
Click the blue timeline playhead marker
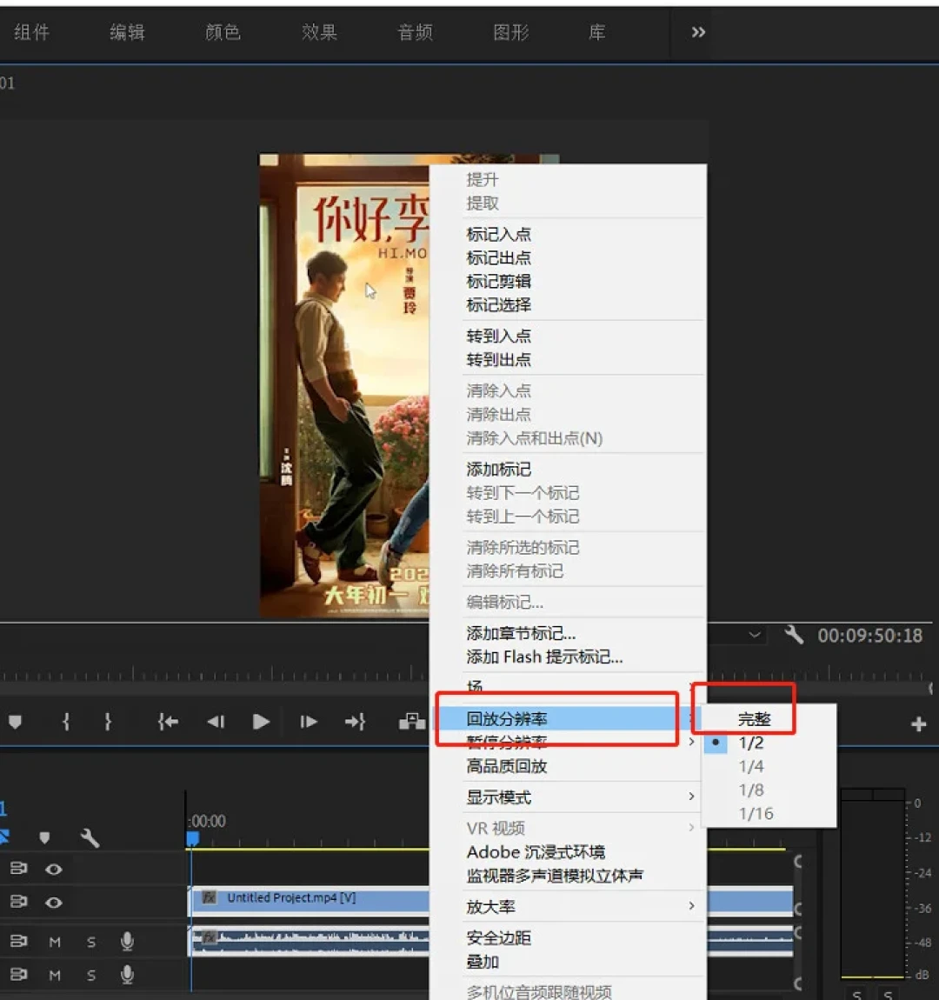[x=192, y=838]
